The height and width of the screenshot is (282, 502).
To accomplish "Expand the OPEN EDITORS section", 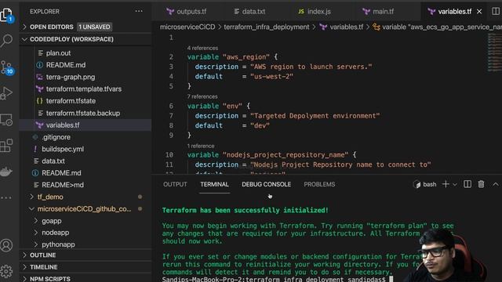I will click(x=51, y=27).
